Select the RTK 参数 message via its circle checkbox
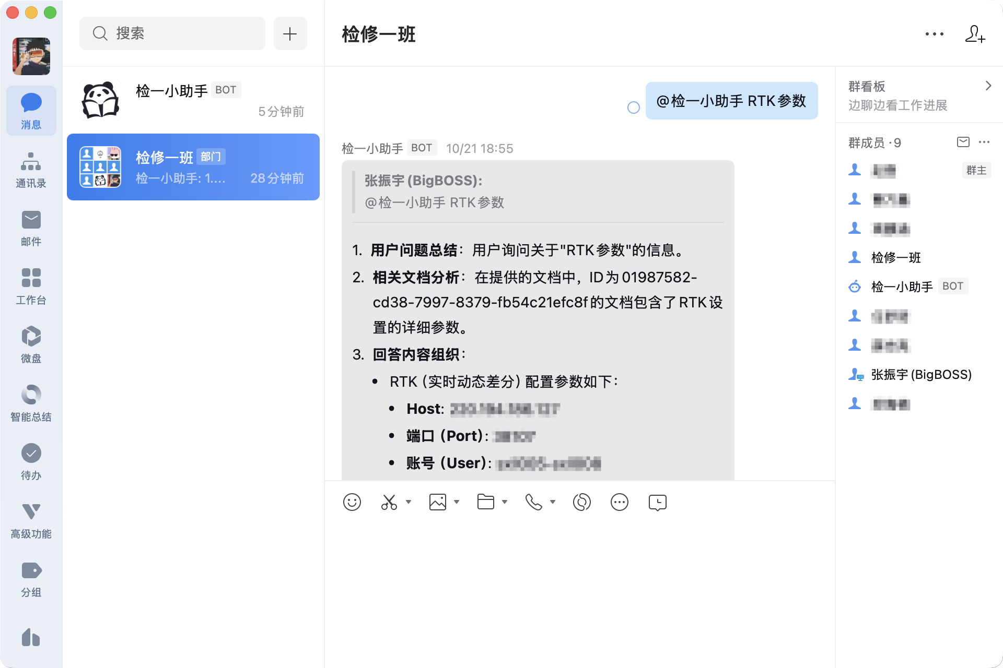The width and height of the screenshot is (1003, 668). pos(633,107)
